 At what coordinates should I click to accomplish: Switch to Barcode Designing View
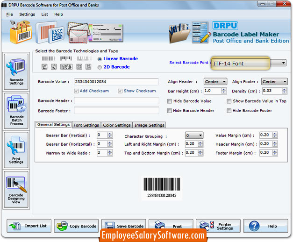(16, 189)
